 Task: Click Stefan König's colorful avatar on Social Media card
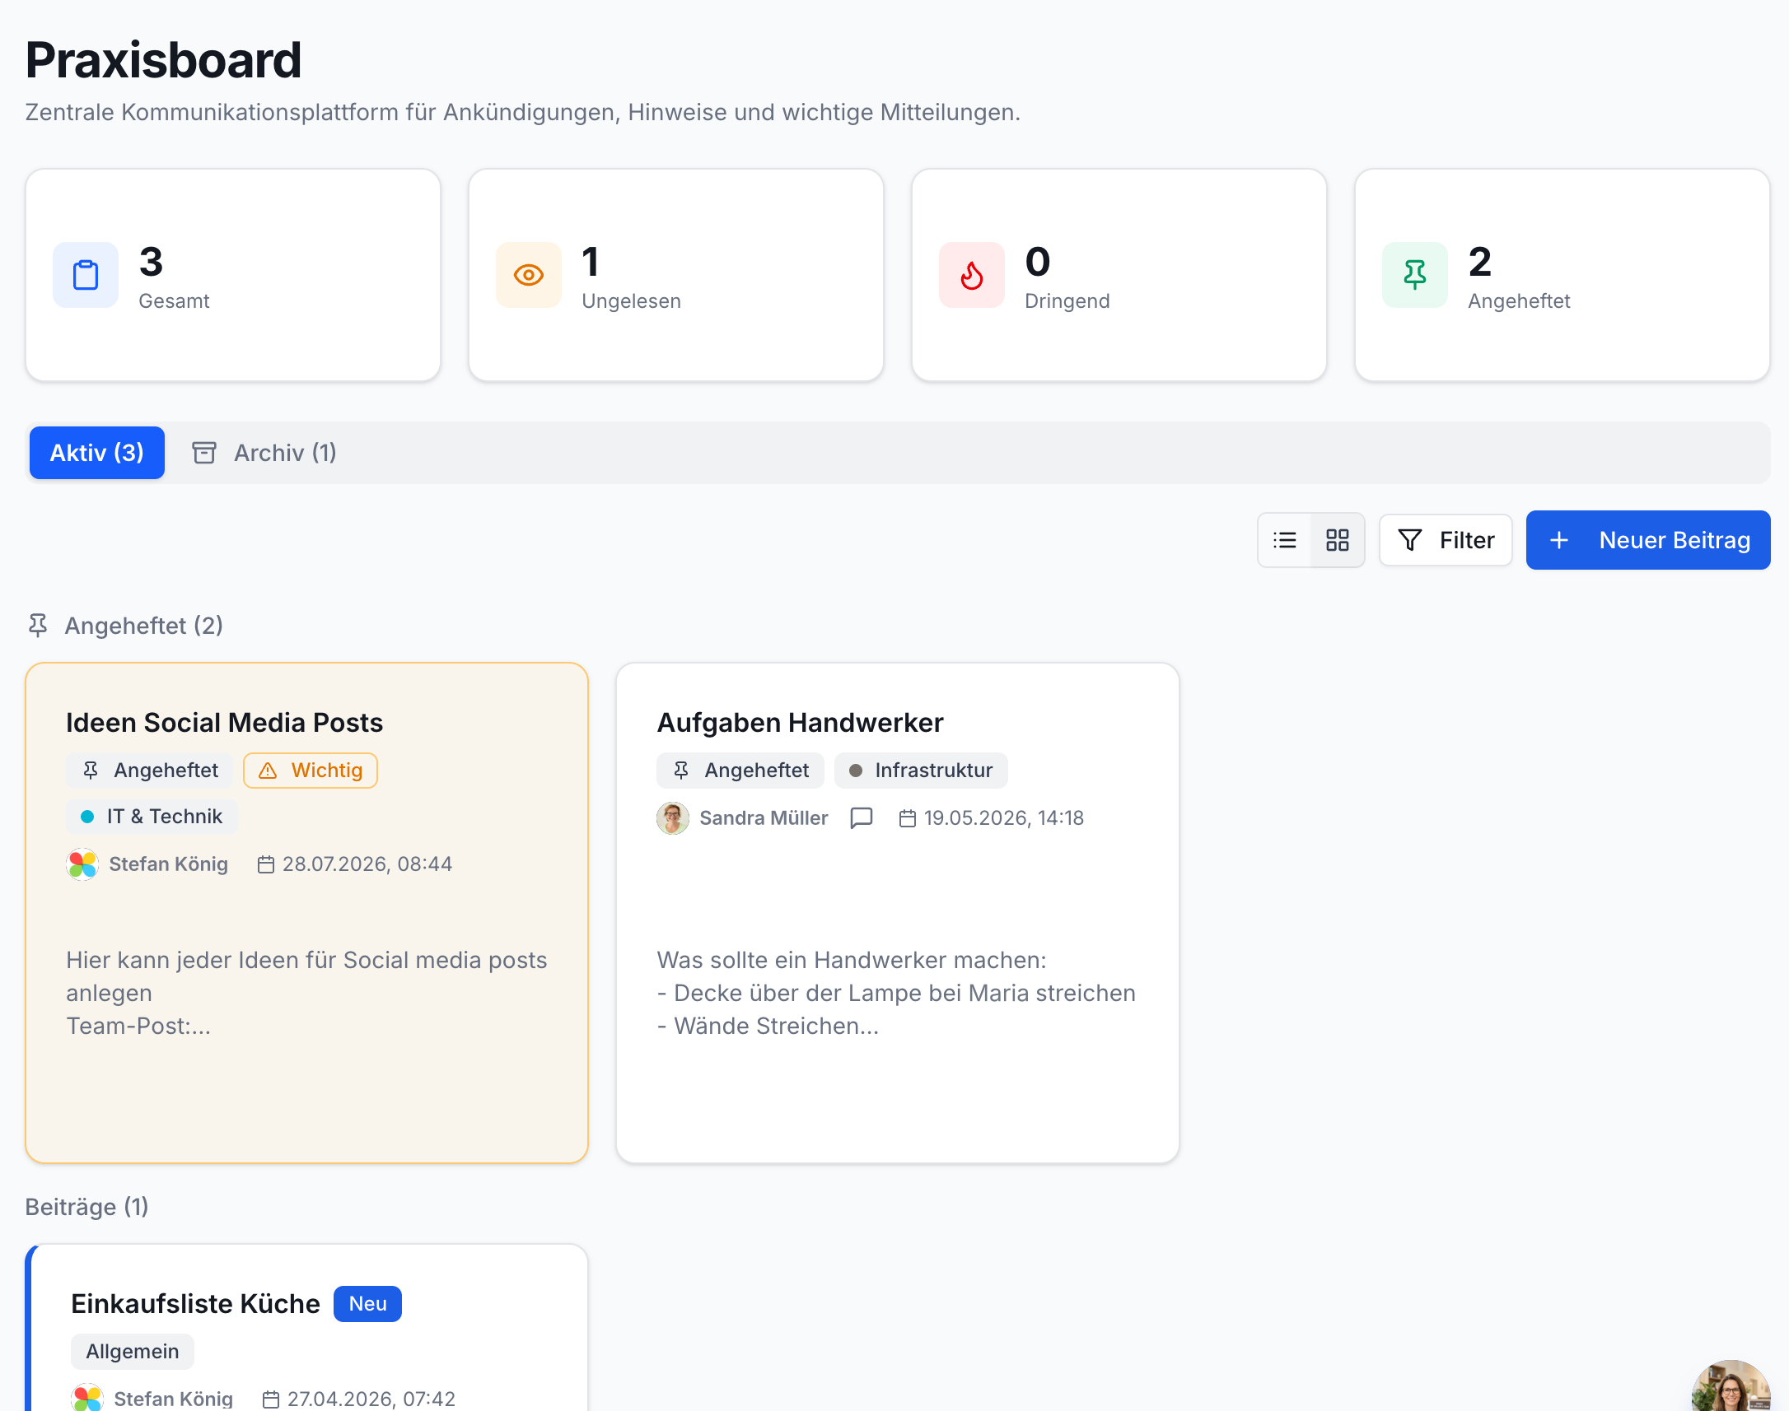pyautogui.click(x=82, y=864)
